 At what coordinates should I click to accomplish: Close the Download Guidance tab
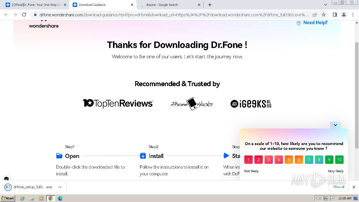[x=132, y=5]
